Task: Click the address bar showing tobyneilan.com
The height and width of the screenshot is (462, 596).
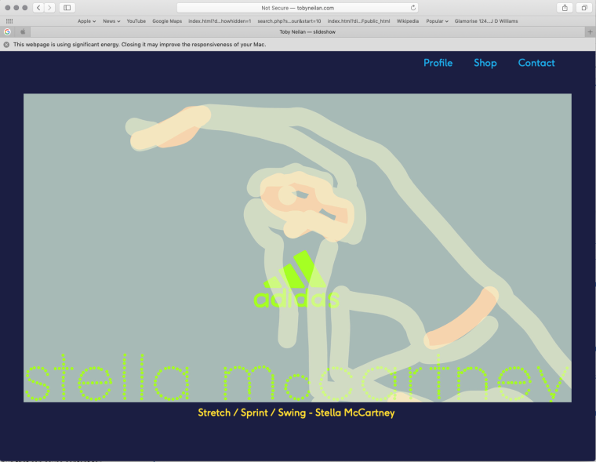Action: (x=298, y=8)
